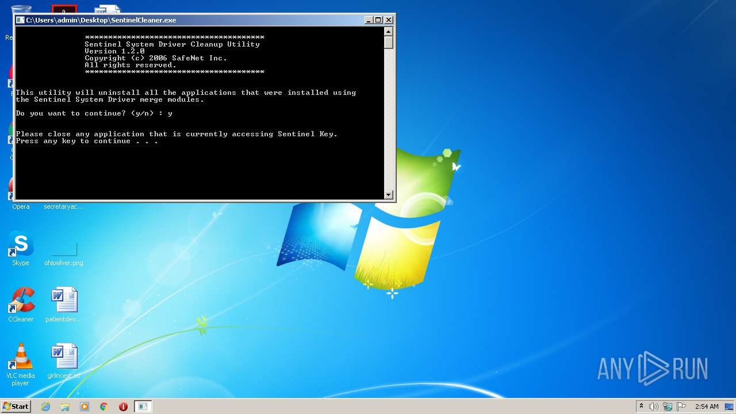Show hidden system tray icons
736x414 pixels.
coord(641,407)
